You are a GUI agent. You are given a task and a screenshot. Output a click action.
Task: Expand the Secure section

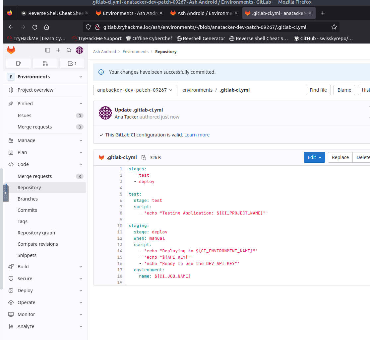pyautogui.click(x=81, y=279)
